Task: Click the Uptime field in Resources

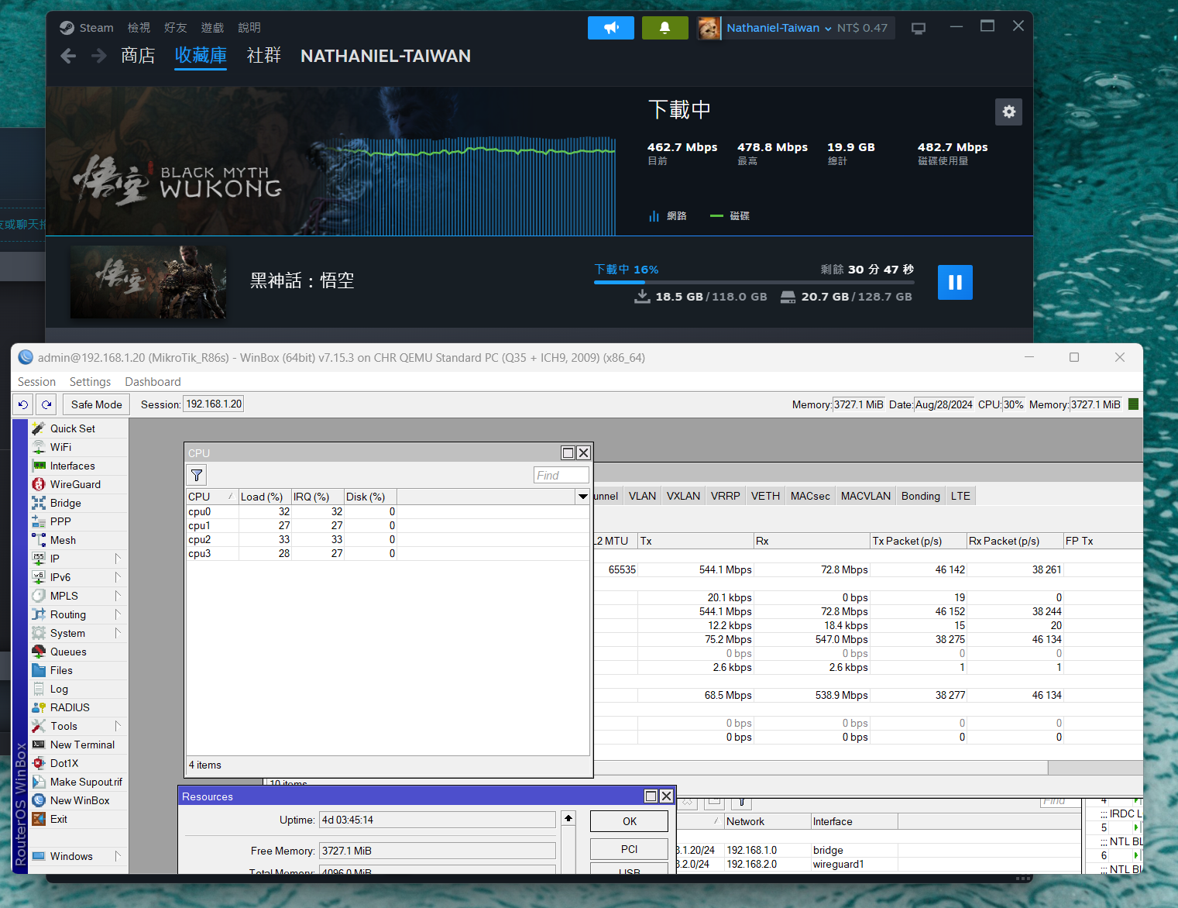Action: point(438,820)
